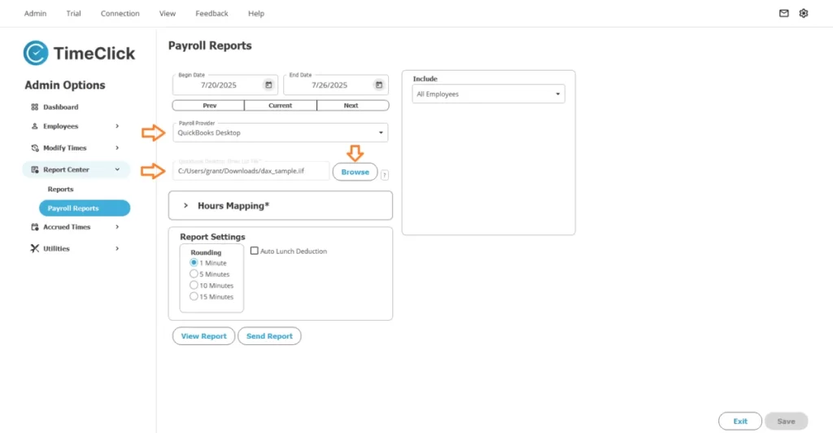Click the Admin Options heading
The width and height of the screenshot is (833, 433).
coord(65,85)
